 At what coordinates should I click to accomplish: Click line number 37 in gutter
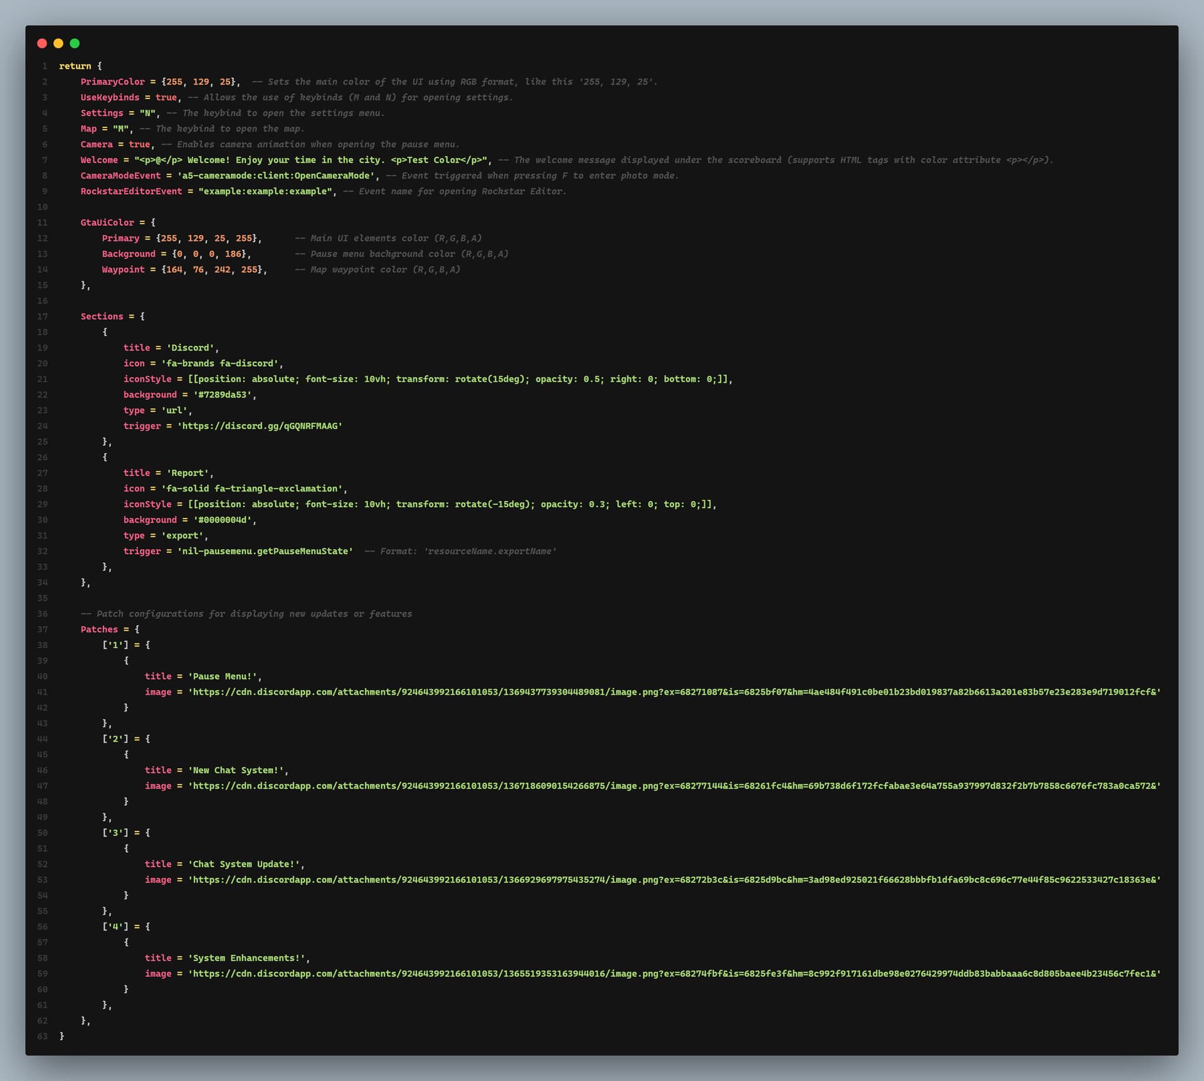pos(42,630)
